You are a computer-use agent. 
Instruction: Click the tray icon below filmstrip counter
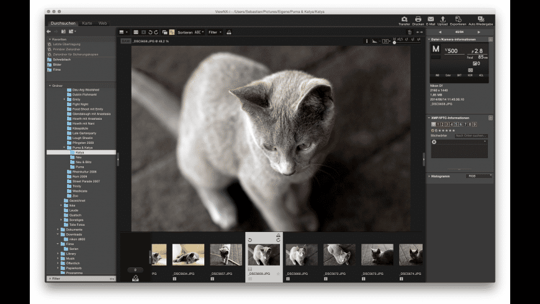tap(135, 278)
